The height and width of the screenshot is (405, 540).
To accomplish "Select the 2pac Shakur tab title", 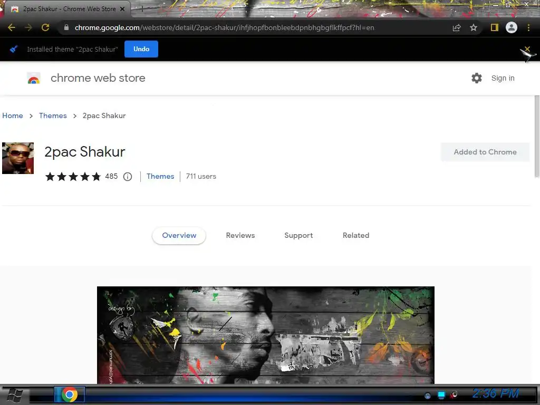I will click(x=69, y=9).
